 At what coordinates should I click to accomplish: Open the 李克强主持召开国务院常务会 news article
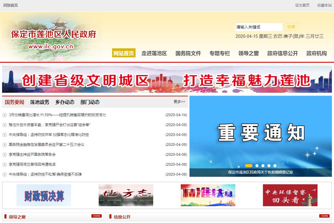[32, 155]
